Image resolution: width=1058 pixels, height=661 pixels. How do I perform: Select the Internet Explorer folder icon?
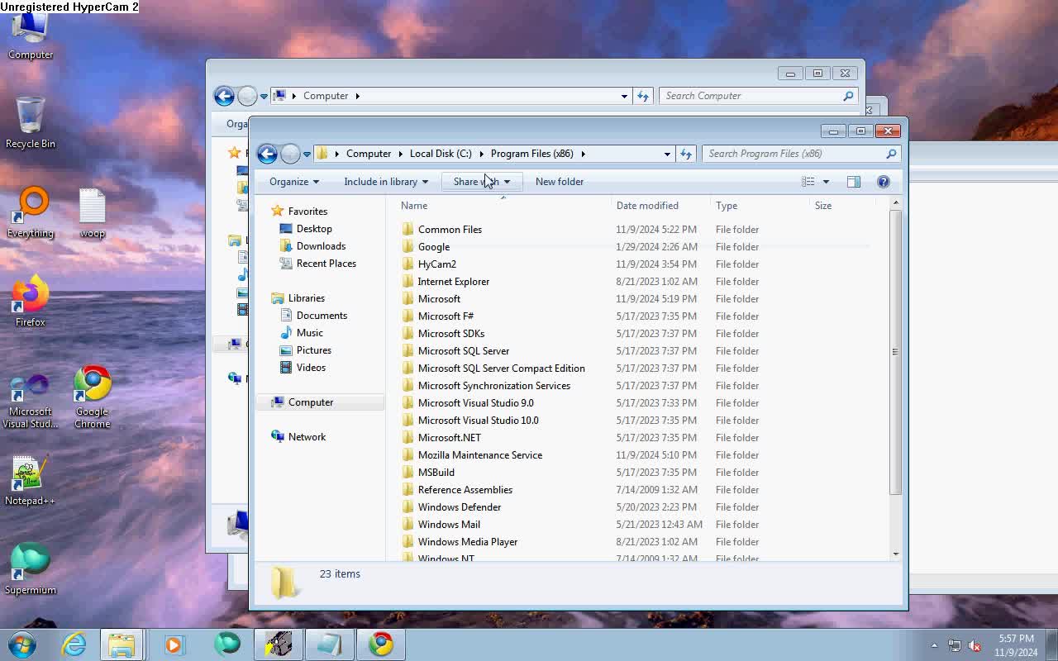click(407, 282)
